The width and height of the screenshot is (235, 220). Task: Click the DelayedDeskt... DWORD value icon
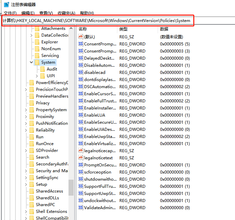(x=81, y=58)
